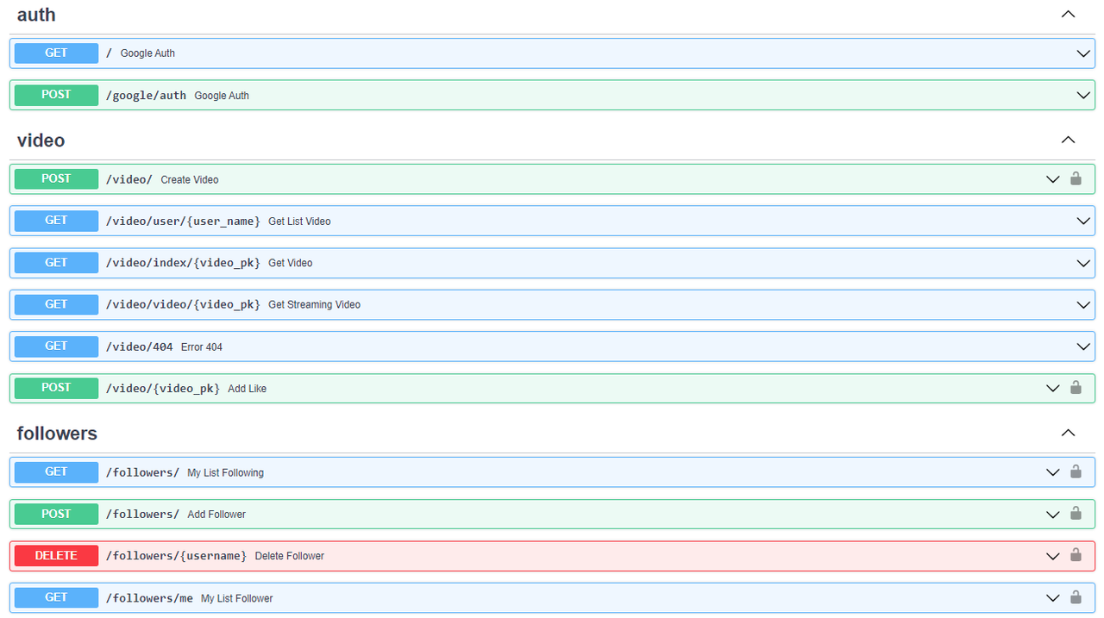Click GET badge for /followers/me
1104x618 pixels.
(56, 597)
